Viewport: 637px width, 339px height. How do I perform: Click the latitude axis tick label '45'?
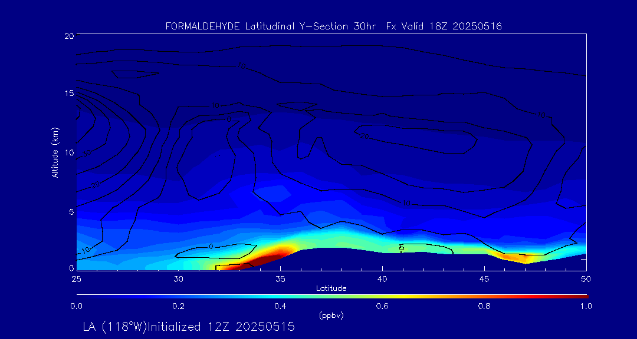point(484,279)
